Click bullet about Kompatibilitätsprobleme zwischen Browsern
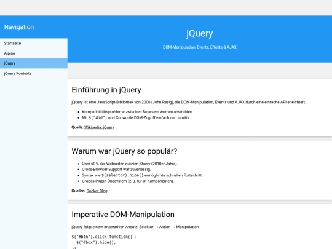The width and height of the screenshot is (332, 249). pos(138,111)
